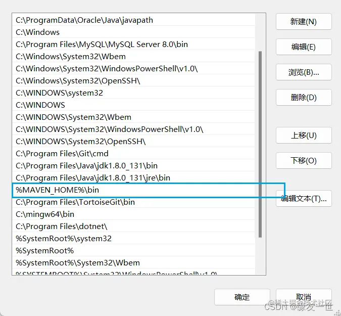Click the 新建(N) button

click(304, 22)
